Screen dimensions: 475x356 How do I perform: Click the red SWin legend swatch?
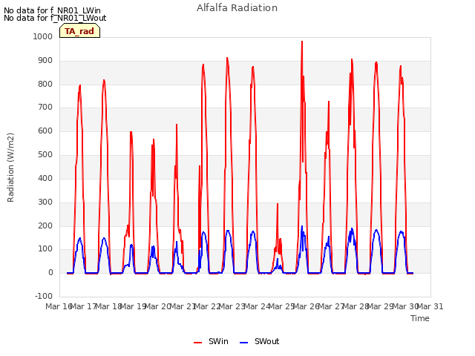(x=198, y=343)
